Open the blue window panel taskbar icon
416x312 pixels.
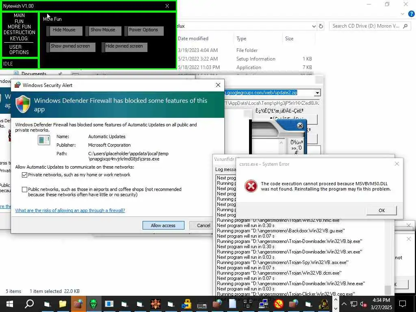coord(109,304)
